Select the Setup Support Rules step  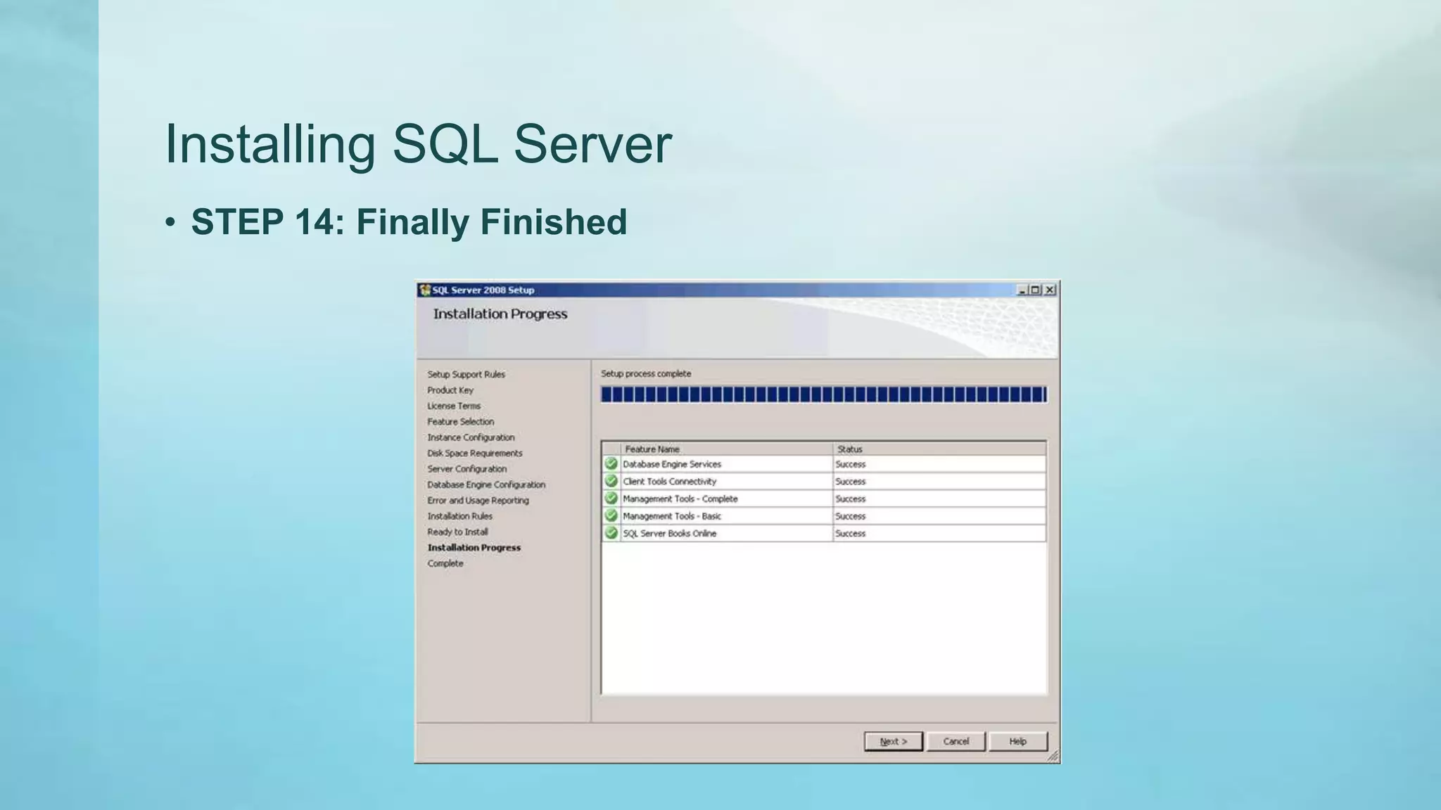point(466,374)
